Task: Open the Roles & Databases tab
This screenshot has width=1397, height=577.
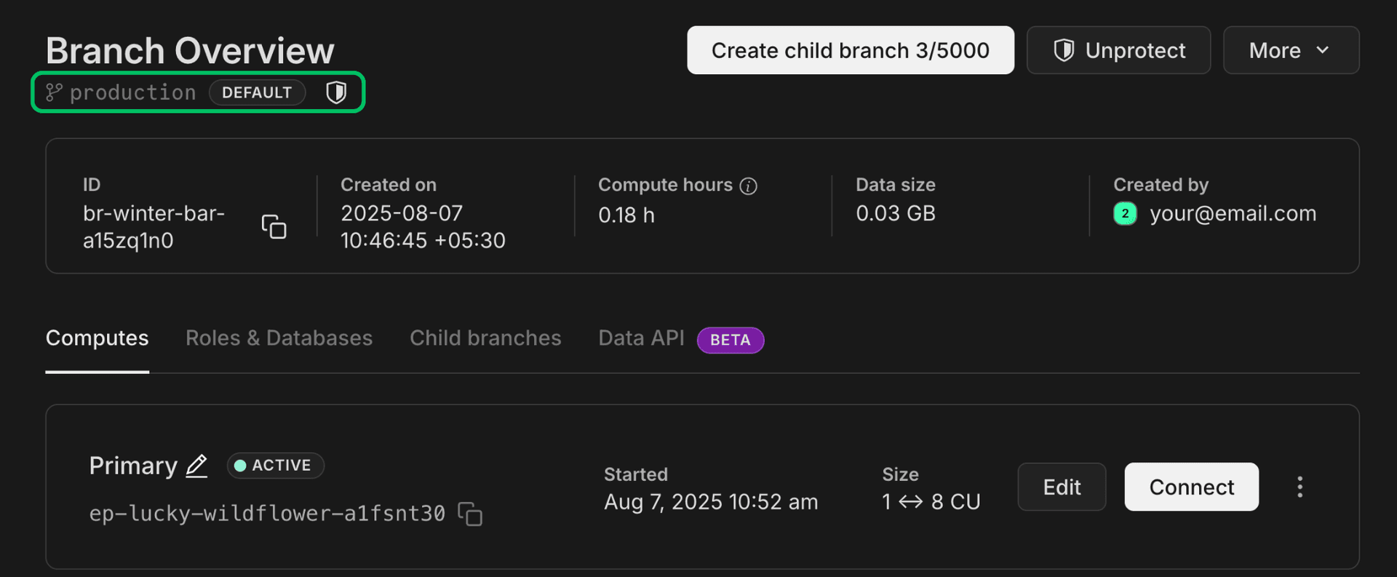Action: (x=279, y=338)
